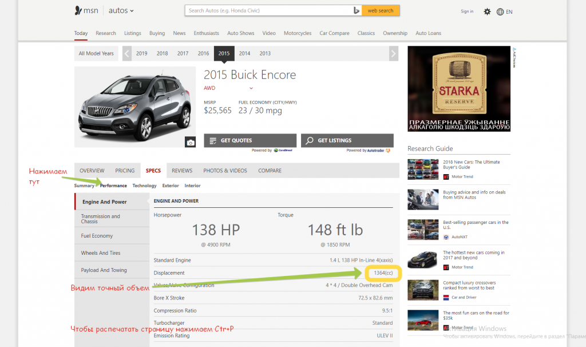
Task: Open the Motorcycles navigation tab
Action: click(298, 33)
